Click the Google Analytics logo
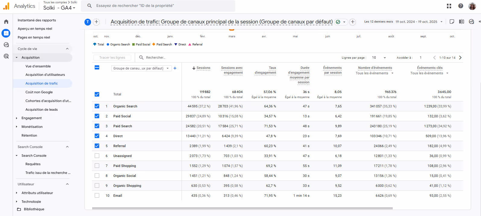481x216 pixels. pos(6,6)
